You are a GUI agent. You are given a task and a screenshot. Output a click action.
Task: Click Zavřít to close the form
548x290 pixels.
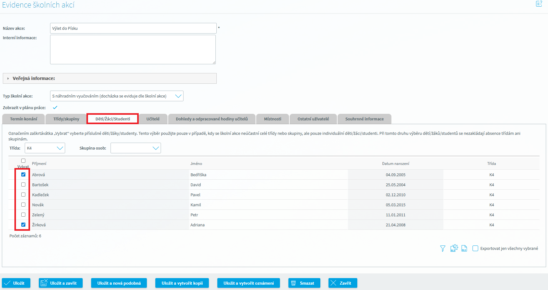point(343,283)
